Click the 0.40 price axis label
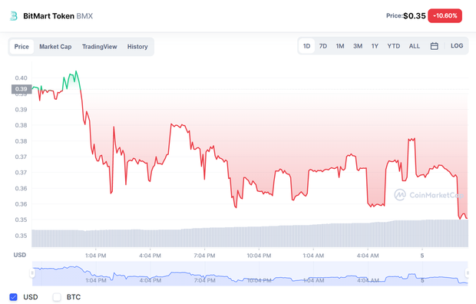The height and width of the screenshot is (304, 476). 21,78
